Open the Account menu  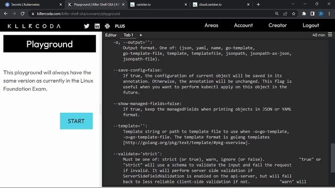tap(243, 26)
